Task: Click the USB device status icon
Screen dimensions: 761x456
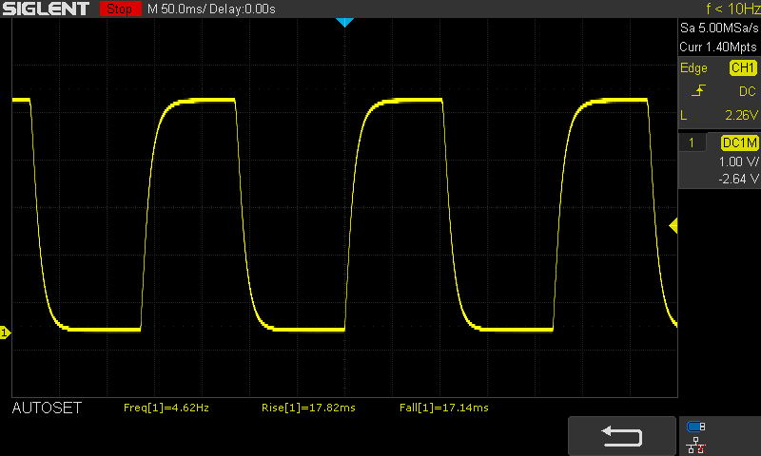Action: pos(696,427)
